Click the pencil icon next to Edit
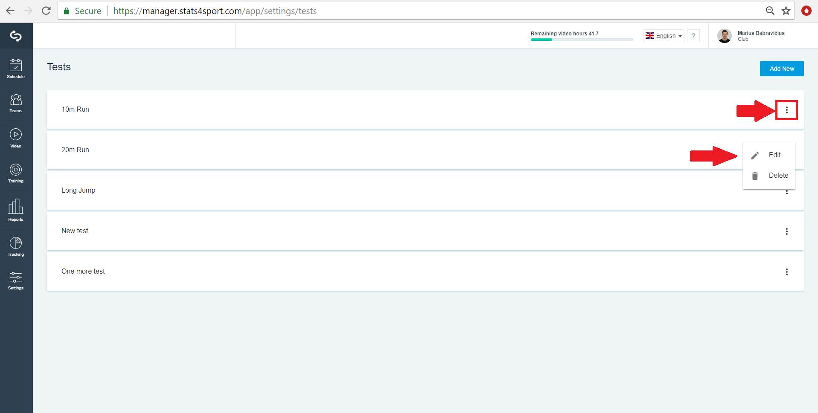The image size is (818, 413). (755, 156)
